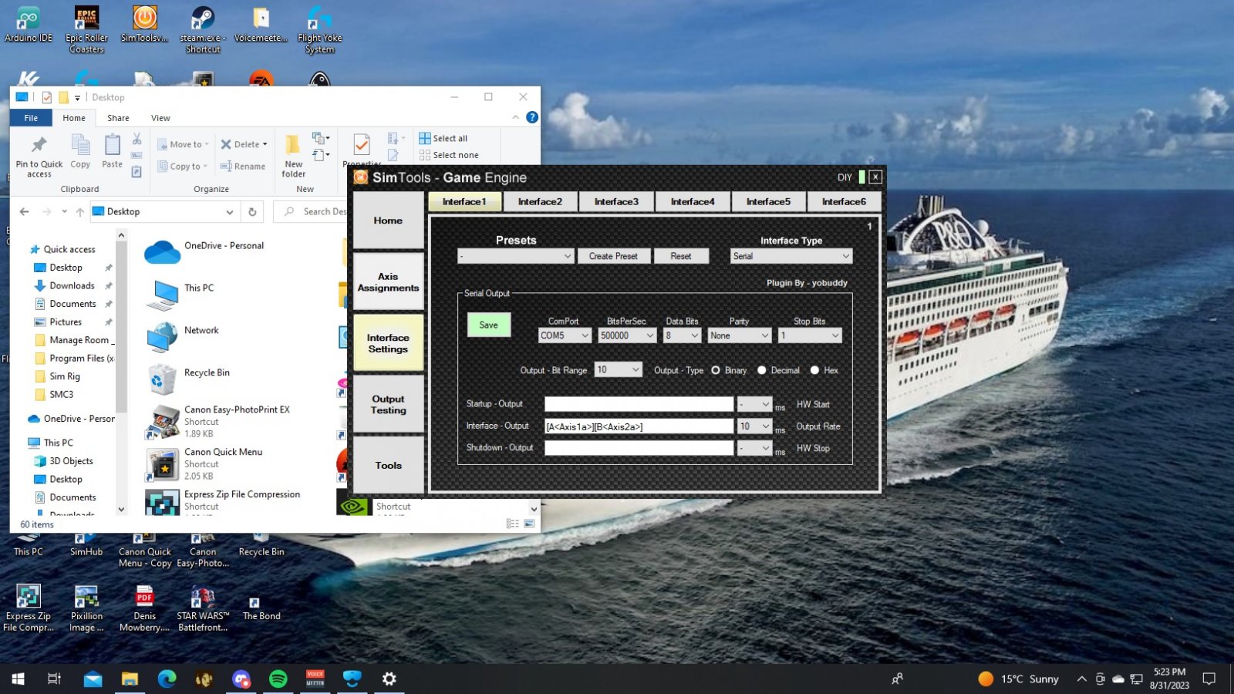Viewport: 1234px width, 694px height.
Task: Open Voicemeeter icon in taskbar
Action: click(315, 679)
